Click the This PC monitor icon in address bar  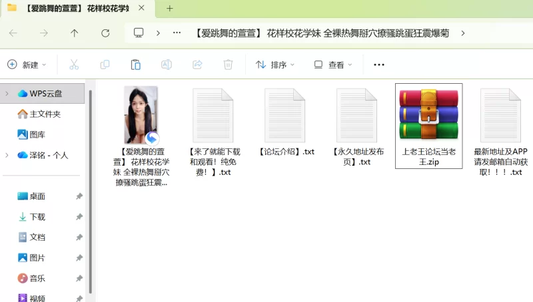click(139, 33)
